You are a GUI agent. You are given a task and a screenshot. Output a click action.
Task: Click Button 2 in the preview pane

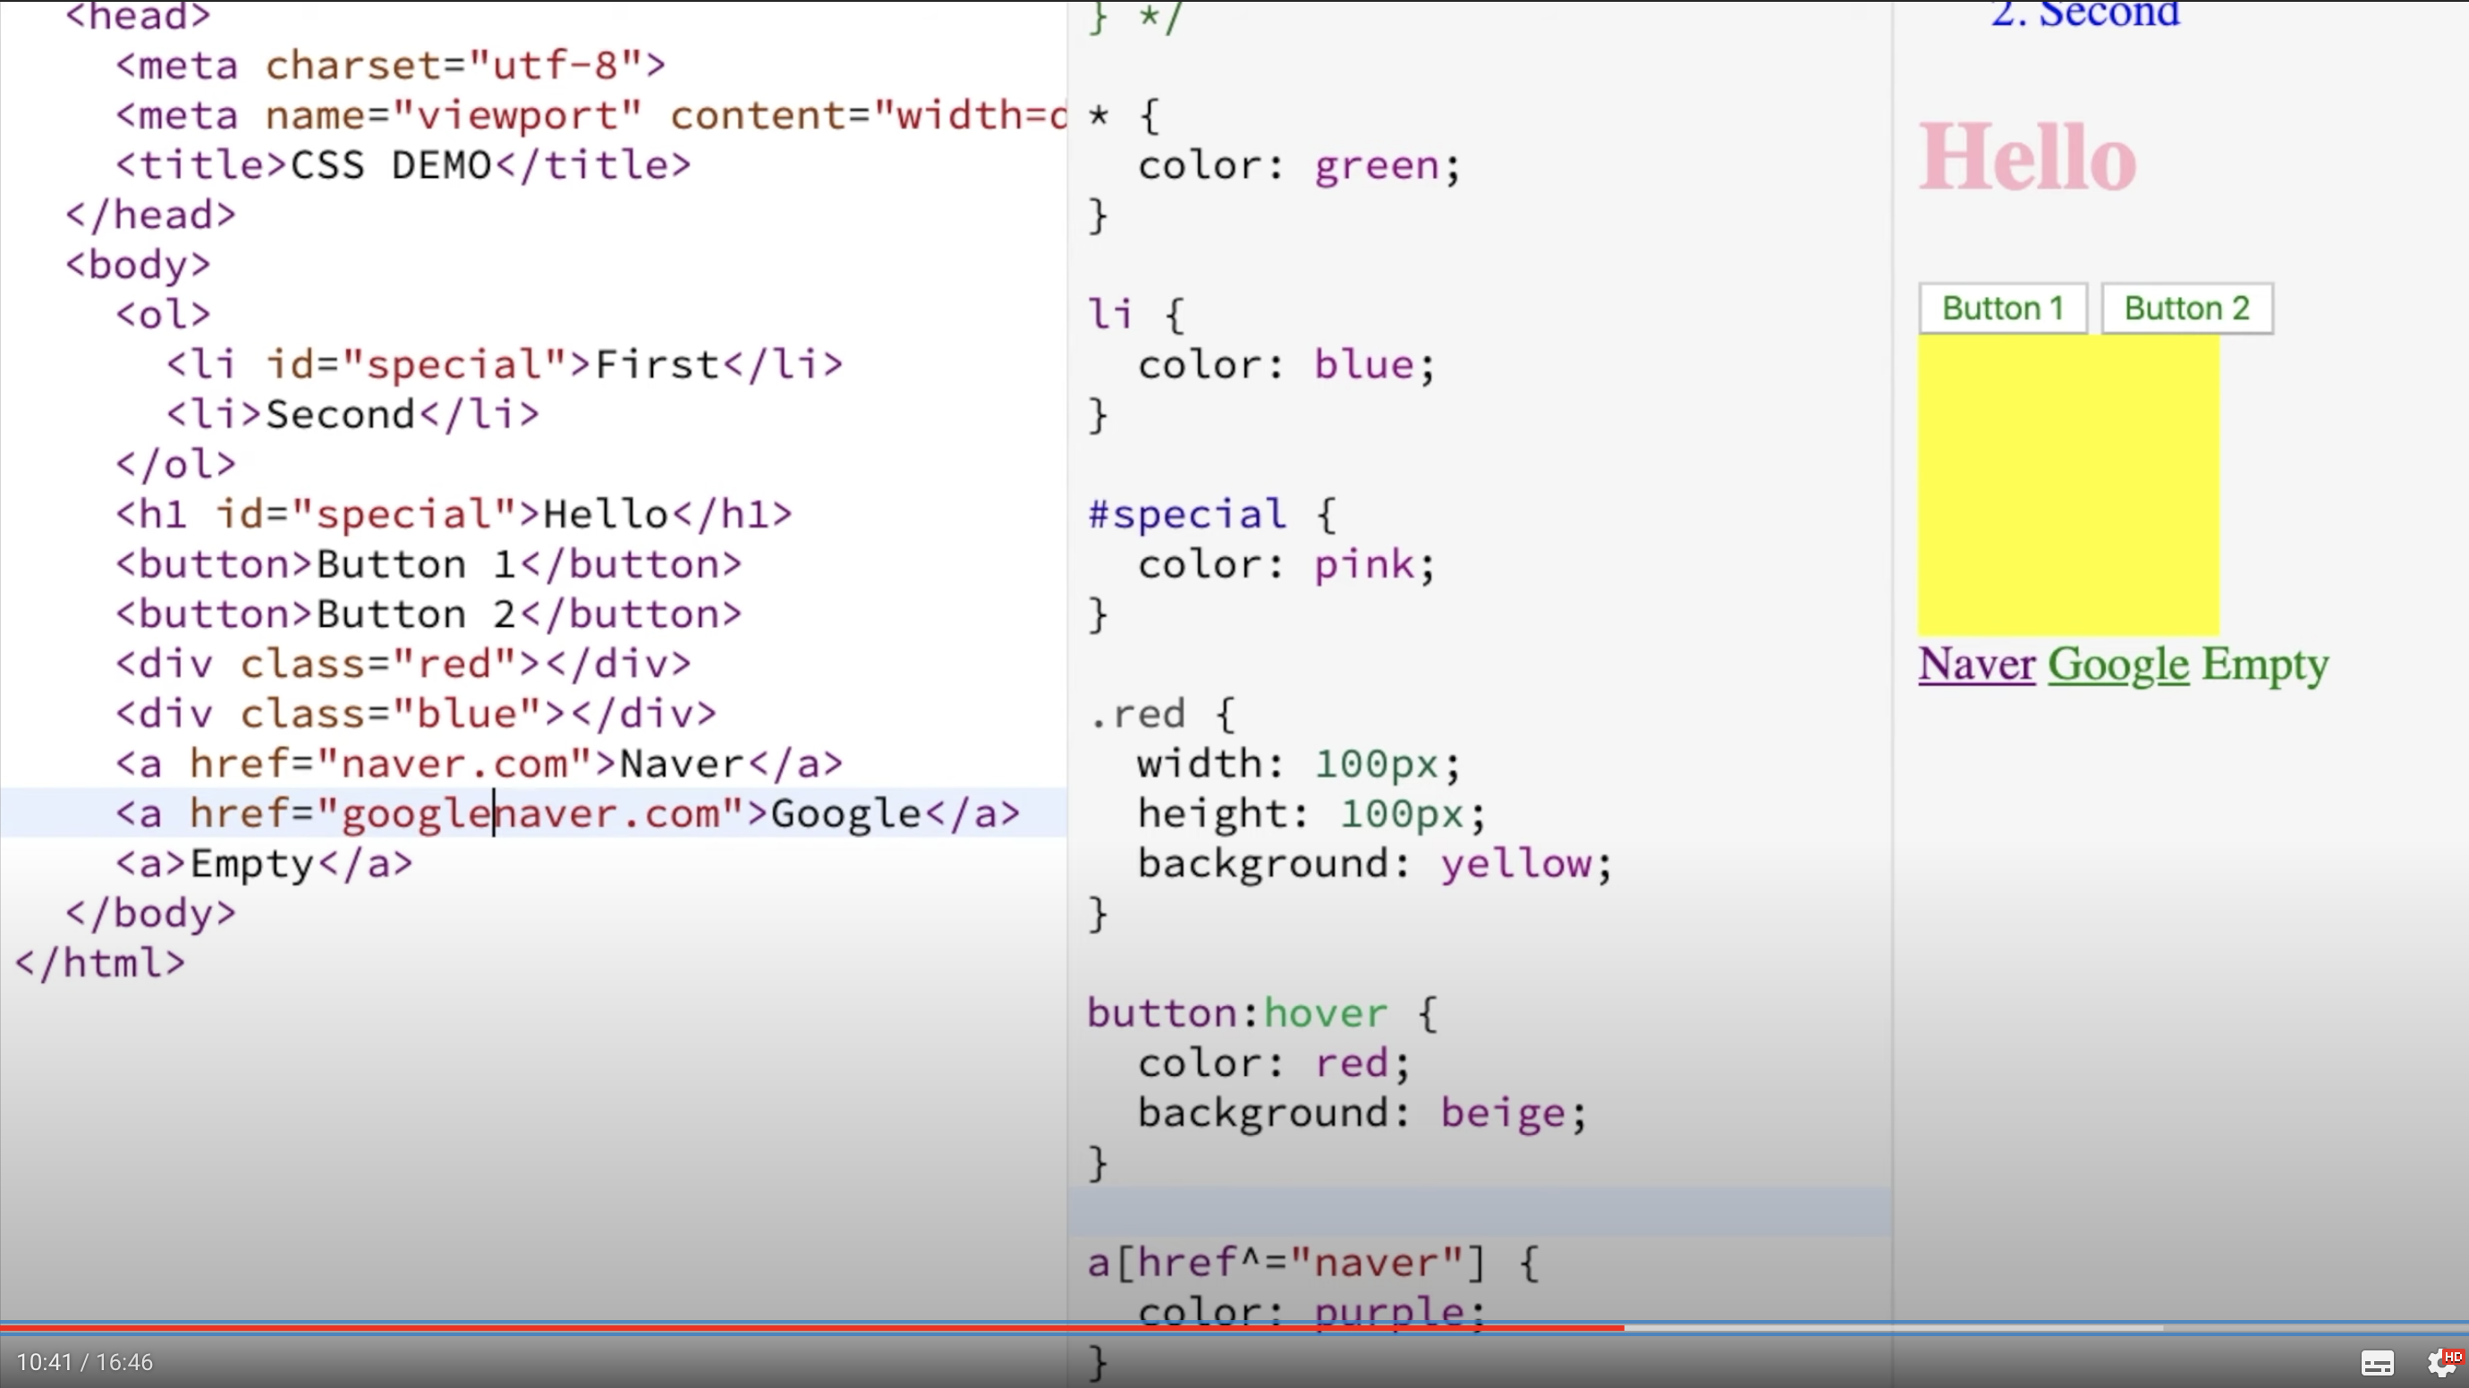tap(2186, 309)
